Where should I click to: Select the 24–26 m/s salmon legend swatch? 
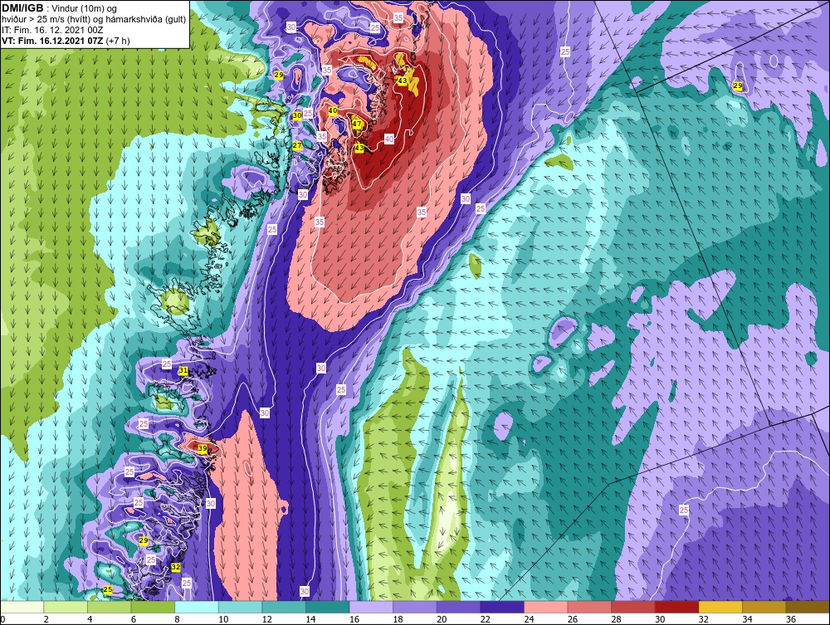(x=546, y=607)
